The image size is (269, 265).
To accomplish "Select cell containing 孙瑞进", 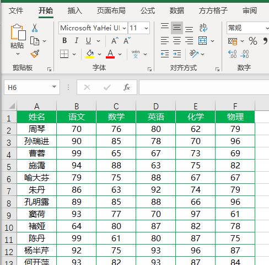I will (37, 141).
